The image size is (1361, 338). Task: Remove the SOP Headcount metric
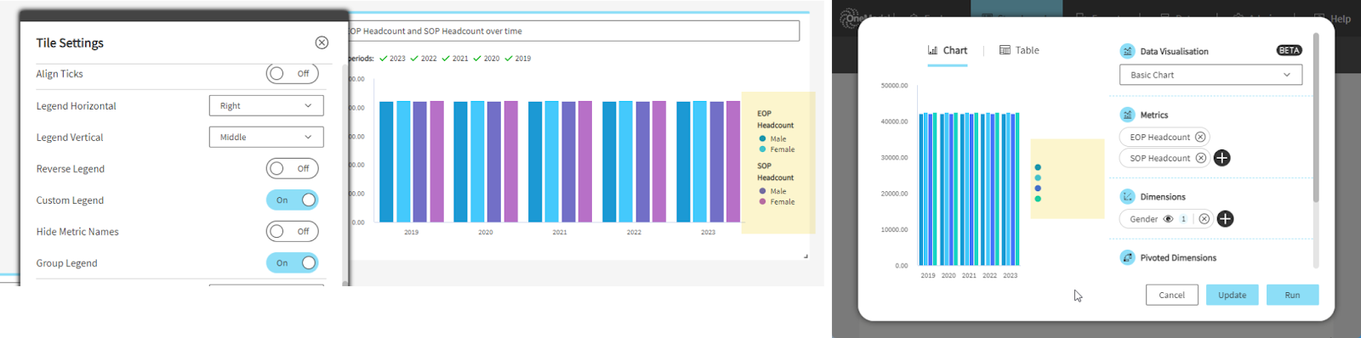coord(1201,158)
